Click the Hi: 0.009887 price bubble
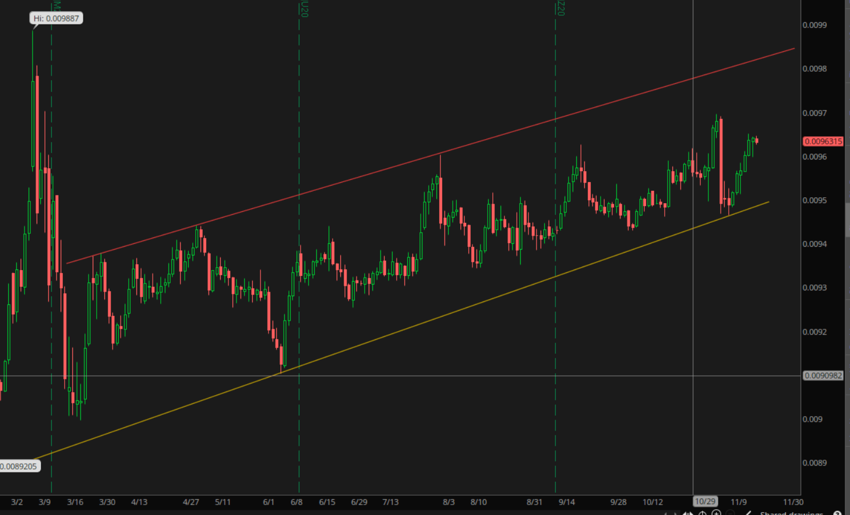The width and height of the screenshot is (850, 515). (x=56, y=19)
